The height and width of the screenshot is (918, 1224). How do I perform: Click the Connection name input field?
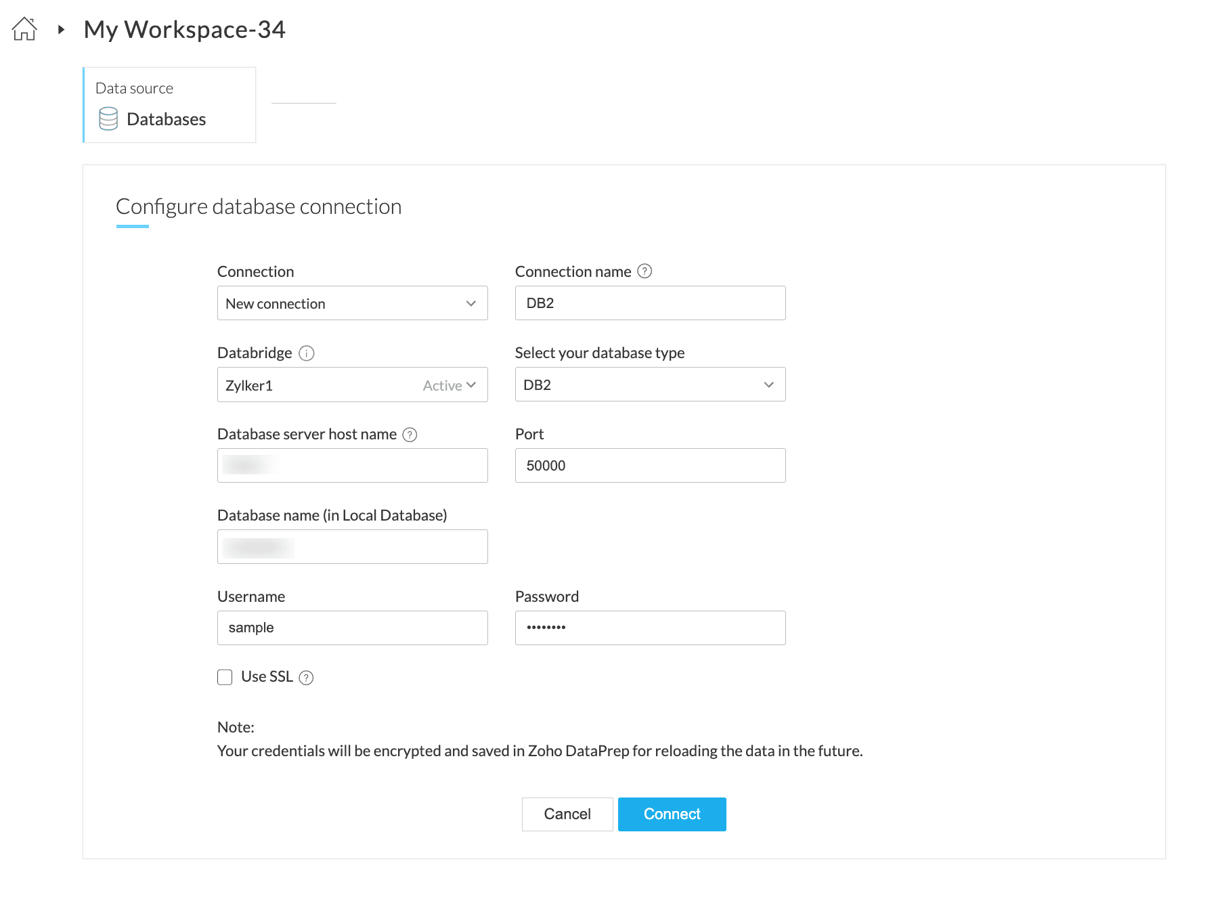[x=650, y=303]
